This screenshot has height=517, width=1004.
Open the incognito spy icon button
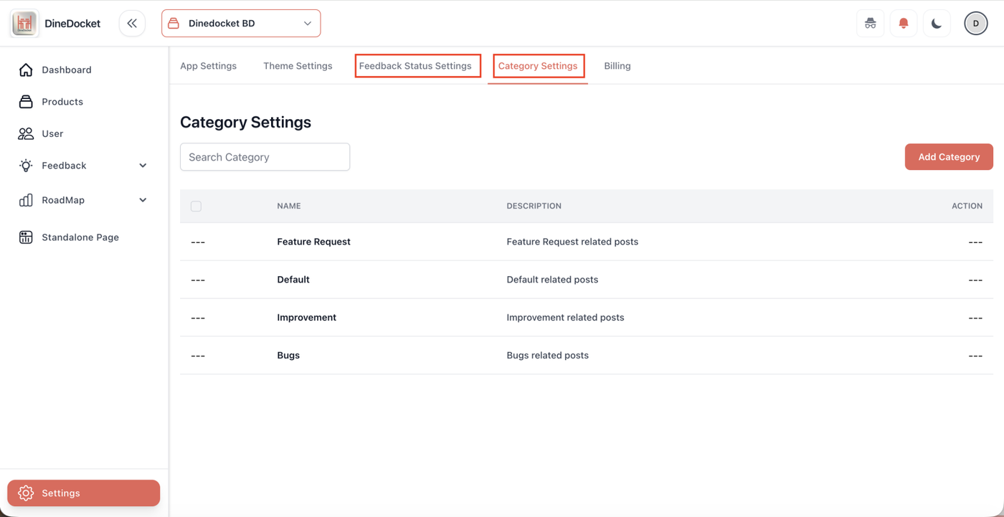point(870,24)
